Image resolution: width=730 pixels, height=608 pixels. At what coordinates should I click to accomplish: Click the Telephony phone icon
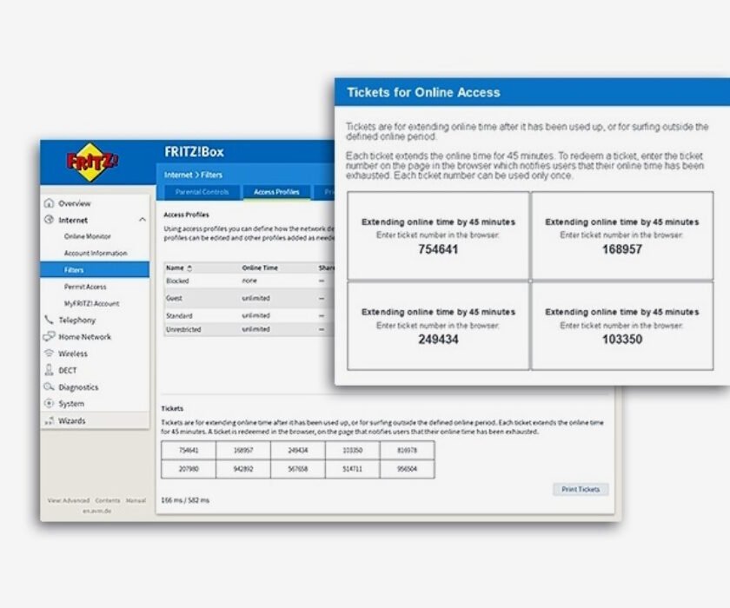coord(49,320)
